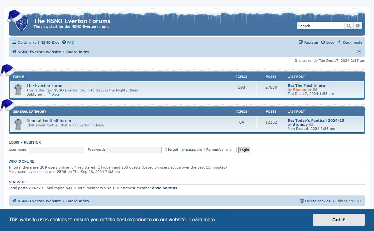Open The Everton Forum link
This screenshot has height=231, width=374.
[45, 86]
